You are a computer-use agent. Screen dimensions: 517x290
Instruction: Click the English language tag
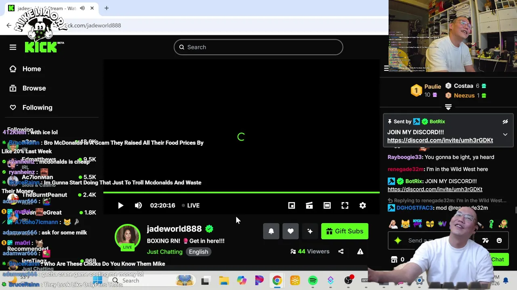pyautogui.click(x=198, y=252)
